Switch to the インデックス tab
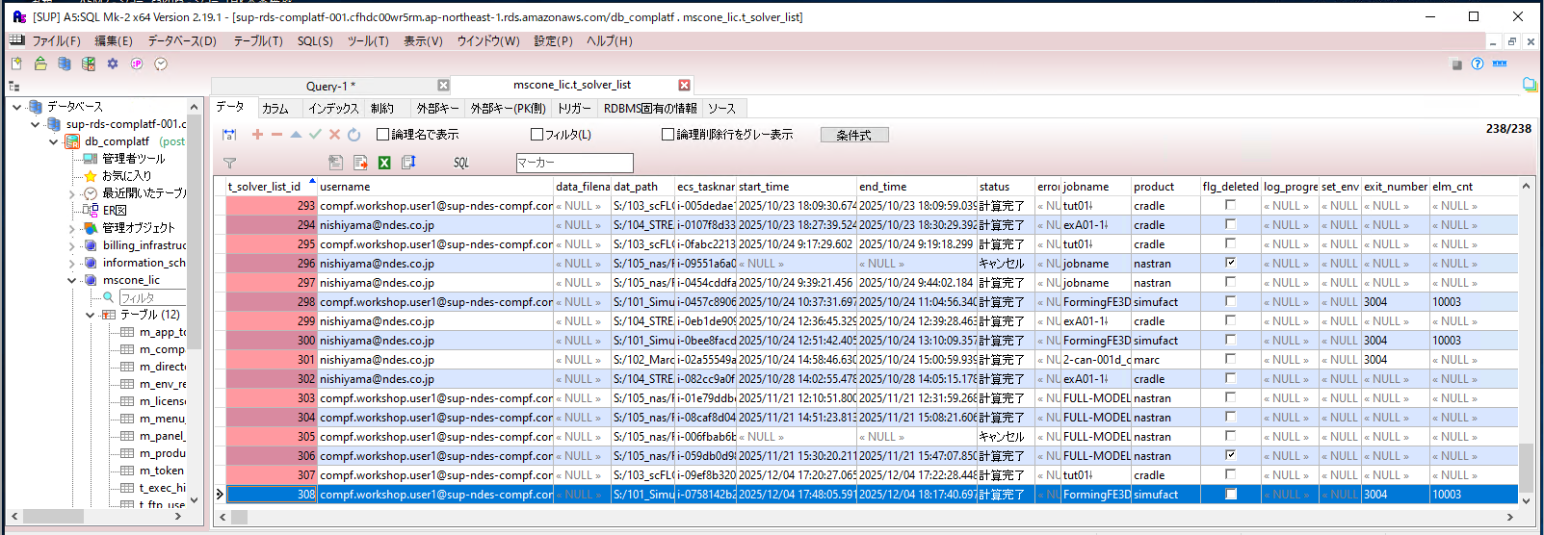Image resolution: width=1544 pixels, height=535 pixels. (x=333, y=109)
